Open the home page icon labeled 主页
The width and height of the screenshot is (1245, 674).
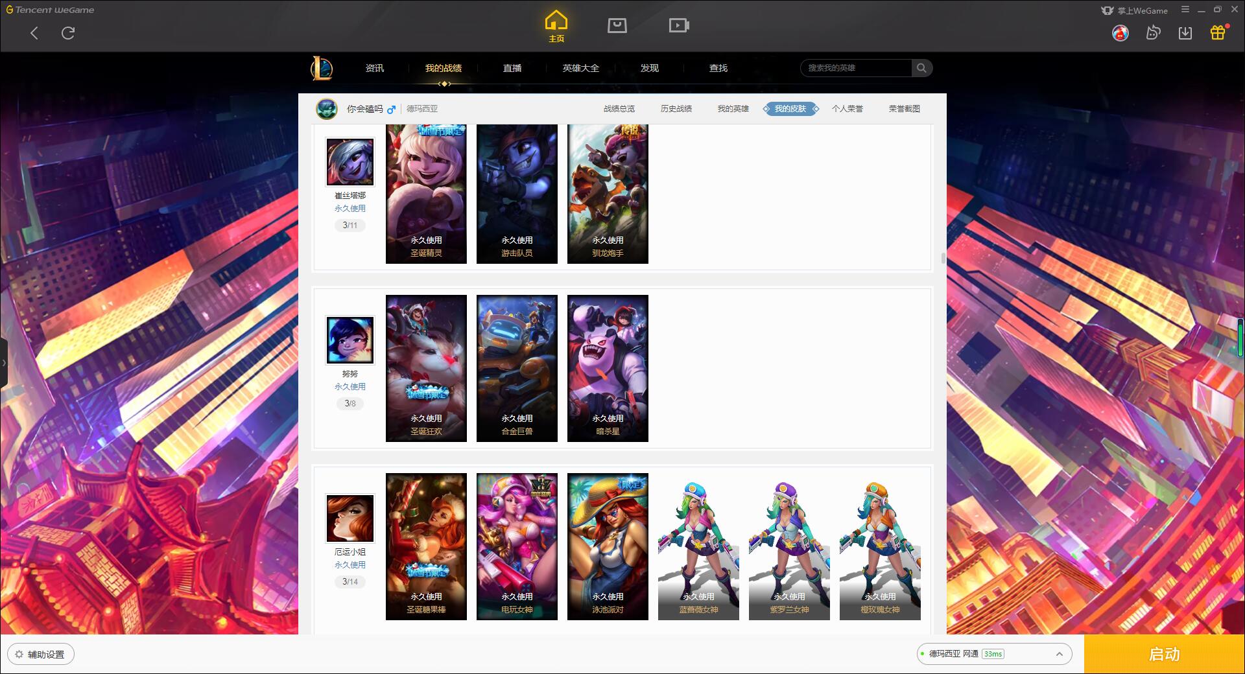tap(556, 27)
